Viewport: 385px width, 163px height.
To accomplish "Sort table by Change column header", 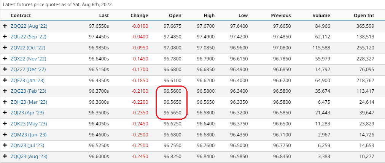I will pos(139,16).
